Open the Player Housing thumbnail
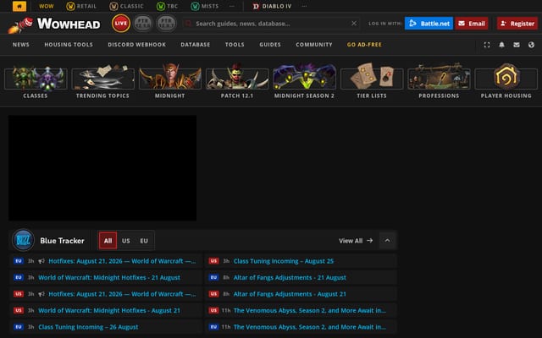Image resolution: width=542 pixels, height=338 pixels. (506, 81)
